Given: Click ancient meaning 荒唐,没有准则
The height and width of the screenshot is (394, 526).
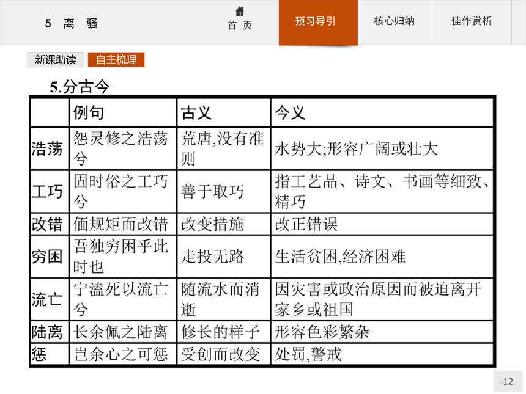Looking at the screenshot, I should point(222,148).
